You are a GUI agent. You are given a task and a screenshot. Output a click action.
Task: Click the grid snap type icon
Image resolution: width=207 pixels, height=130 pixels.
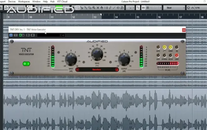point(148,8)
